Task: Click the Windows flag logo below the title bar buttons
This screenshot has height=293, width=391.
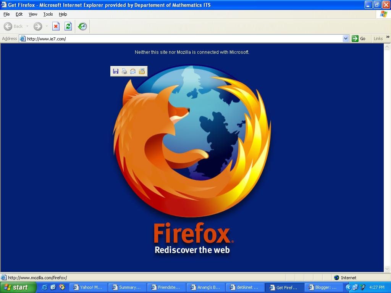Action: pos(383,14)
